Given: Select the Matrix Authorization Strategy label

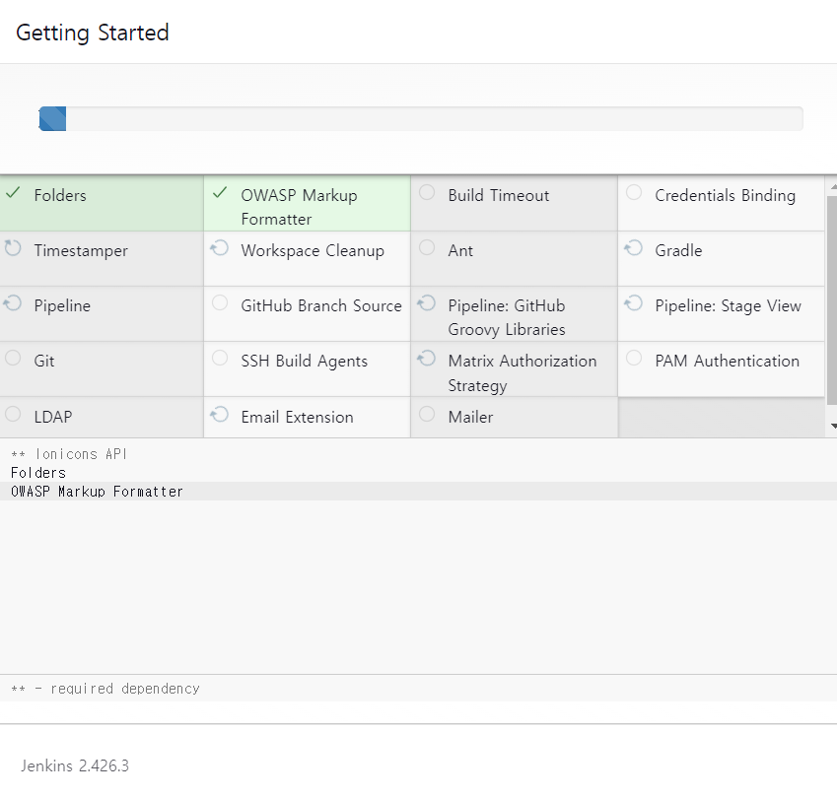Looking at the screenshot, I should [x=523, y=373].
